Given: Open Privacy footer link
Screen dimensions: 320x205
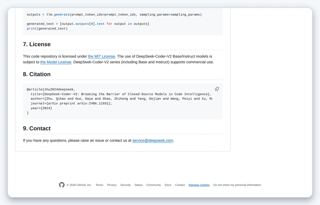Looking at the screenshot, I should click(x=112, y=185).
